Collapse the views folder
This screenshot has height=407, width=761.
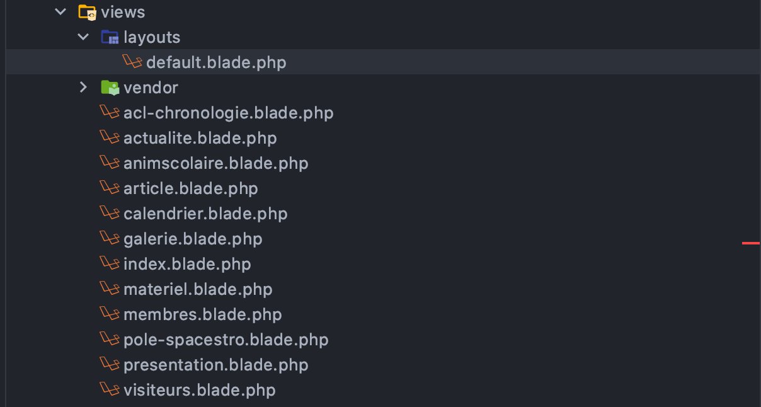point(60,12)
